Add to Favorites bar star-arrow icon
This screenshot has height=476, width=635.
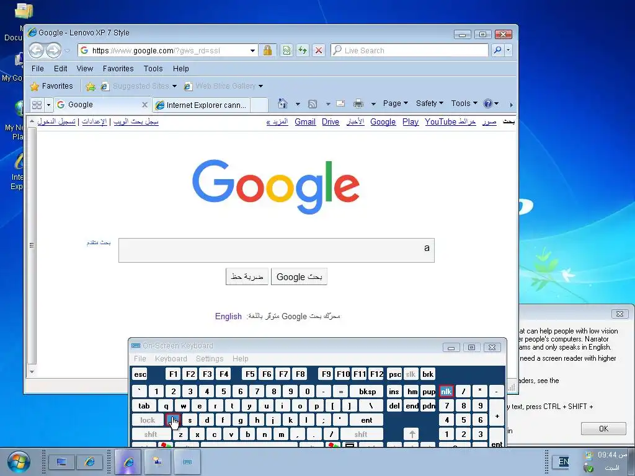91,86
